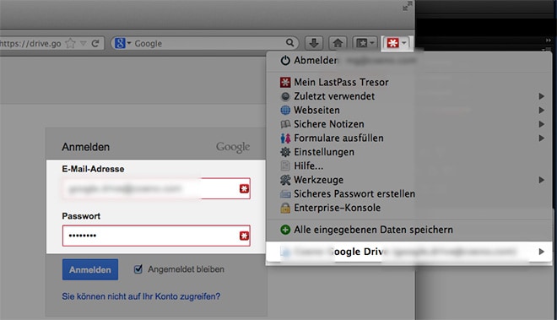Expand the Sichere Notizen submenu arrow
The image size is (557, 320).
click(x=541, y=124)
